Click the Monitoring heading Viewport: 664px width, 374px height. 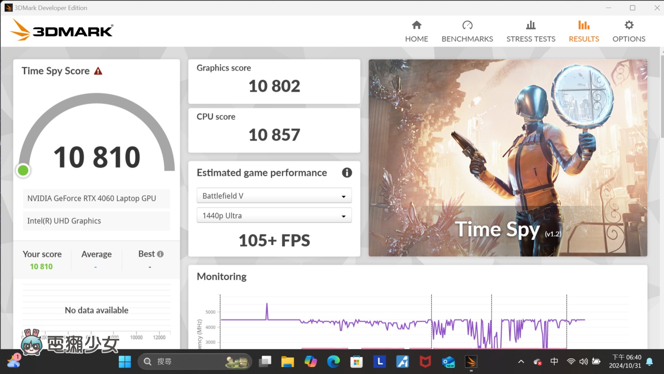222,276
